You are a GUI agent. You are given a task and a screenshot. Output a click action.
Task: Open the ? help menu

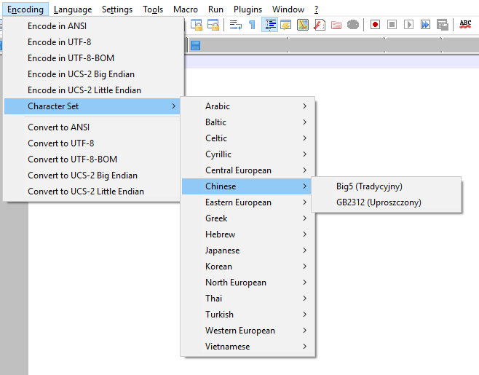tap(316, 9)
